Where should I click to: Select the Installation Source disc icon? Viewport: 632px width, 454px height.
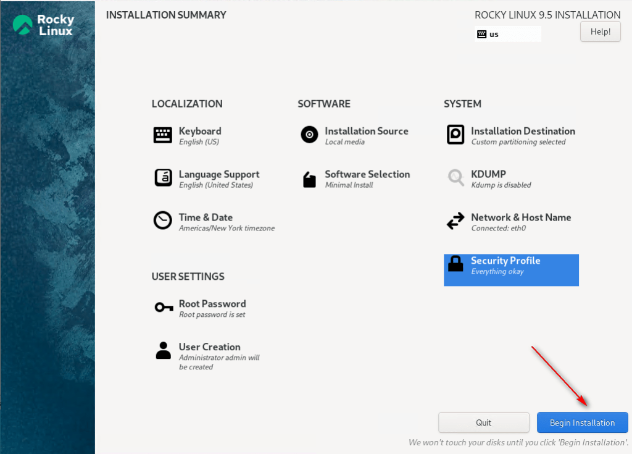click(309, 135)
